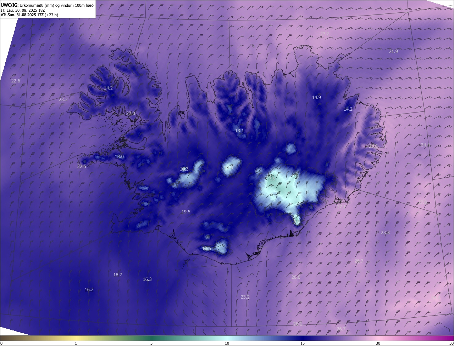Click the 24.4 value label

point(425,145)
